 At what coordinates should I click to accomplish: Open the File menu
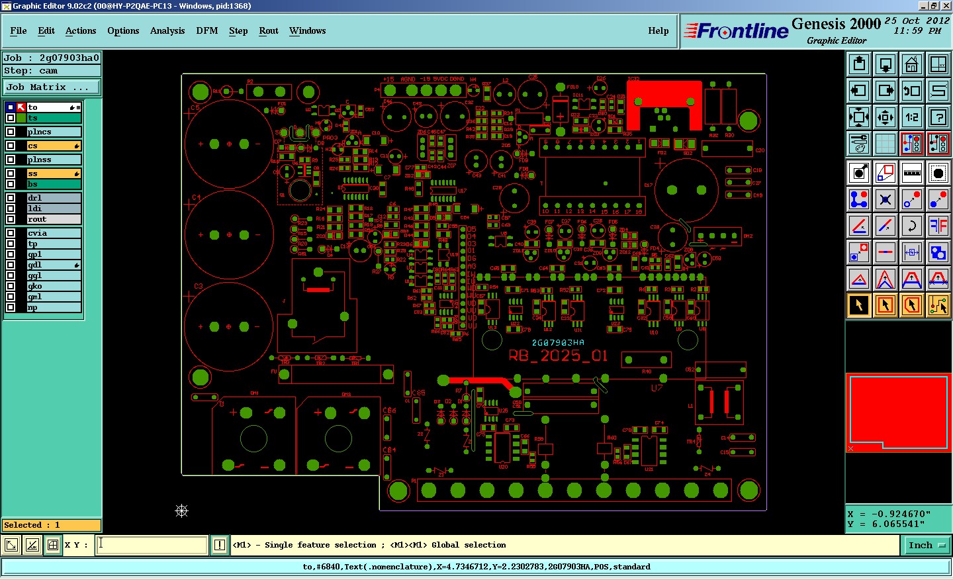pyautogui.click(x=19, y=31)
